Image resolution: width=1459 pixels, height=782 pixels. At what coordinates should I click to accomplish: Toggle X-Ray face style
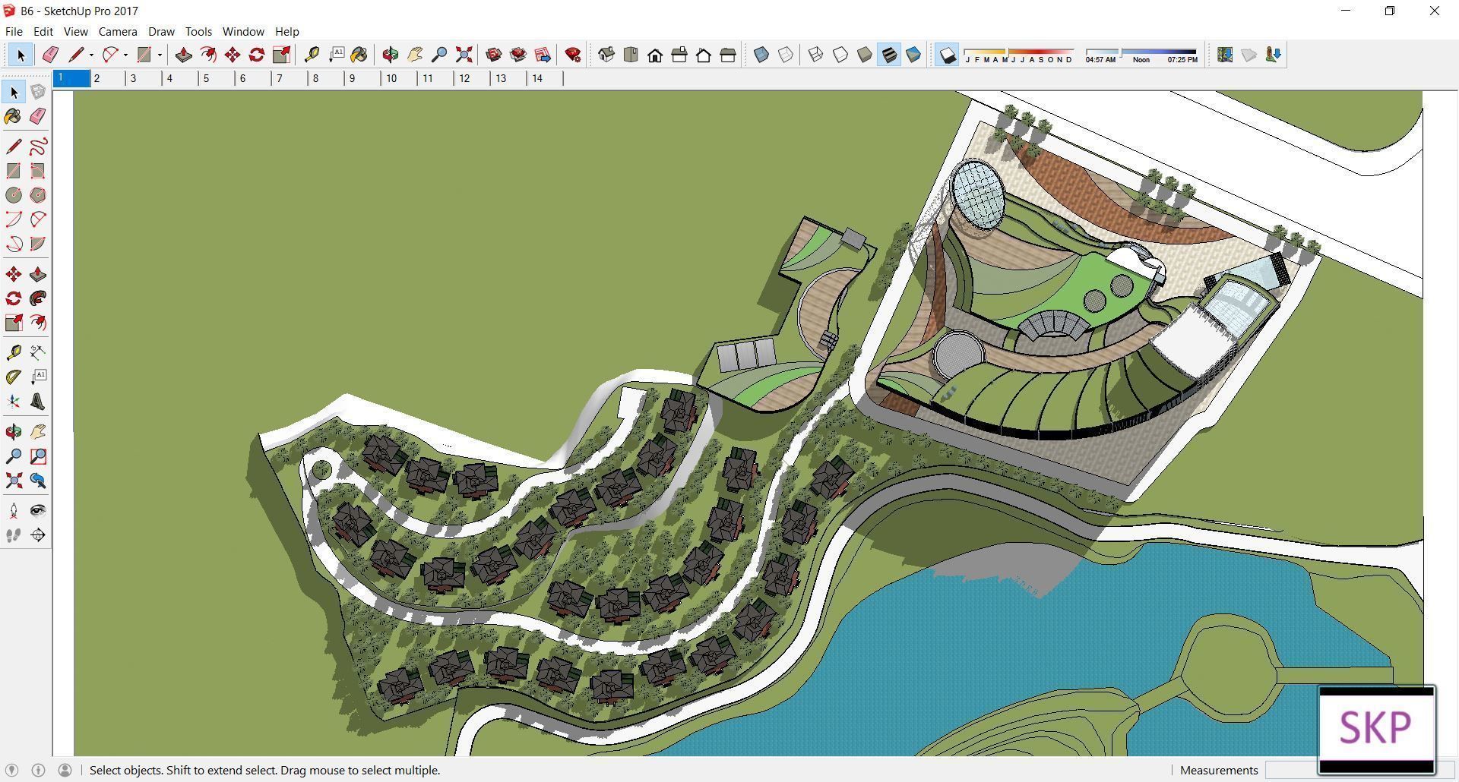tap(761, 55)
